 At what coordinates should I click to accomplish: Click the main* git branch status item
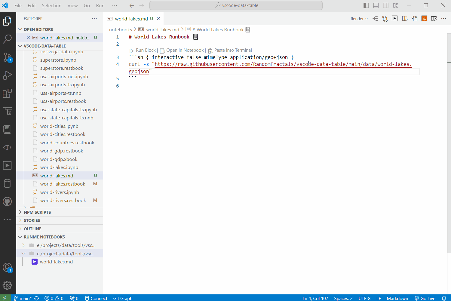click(22, 298)
